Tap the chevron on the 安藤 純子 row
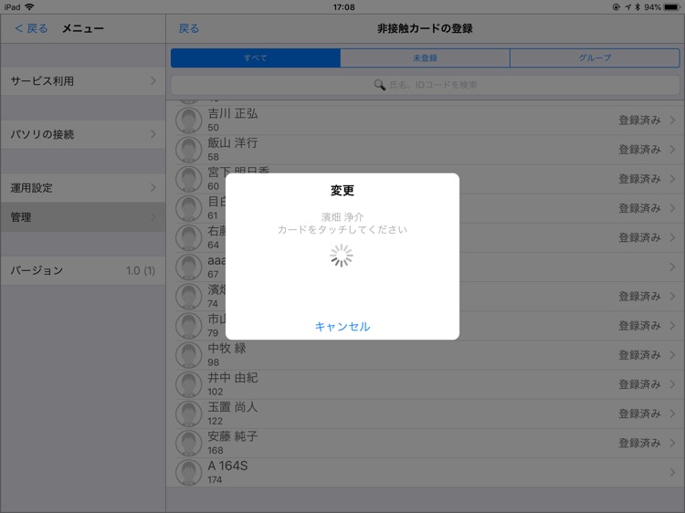 (x=672, y=443)
